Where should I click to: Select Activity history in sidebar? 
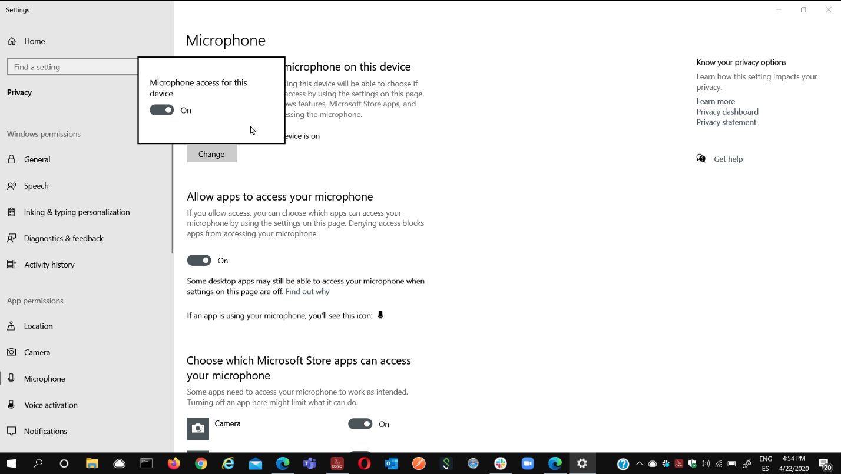(x=49, y=265)
